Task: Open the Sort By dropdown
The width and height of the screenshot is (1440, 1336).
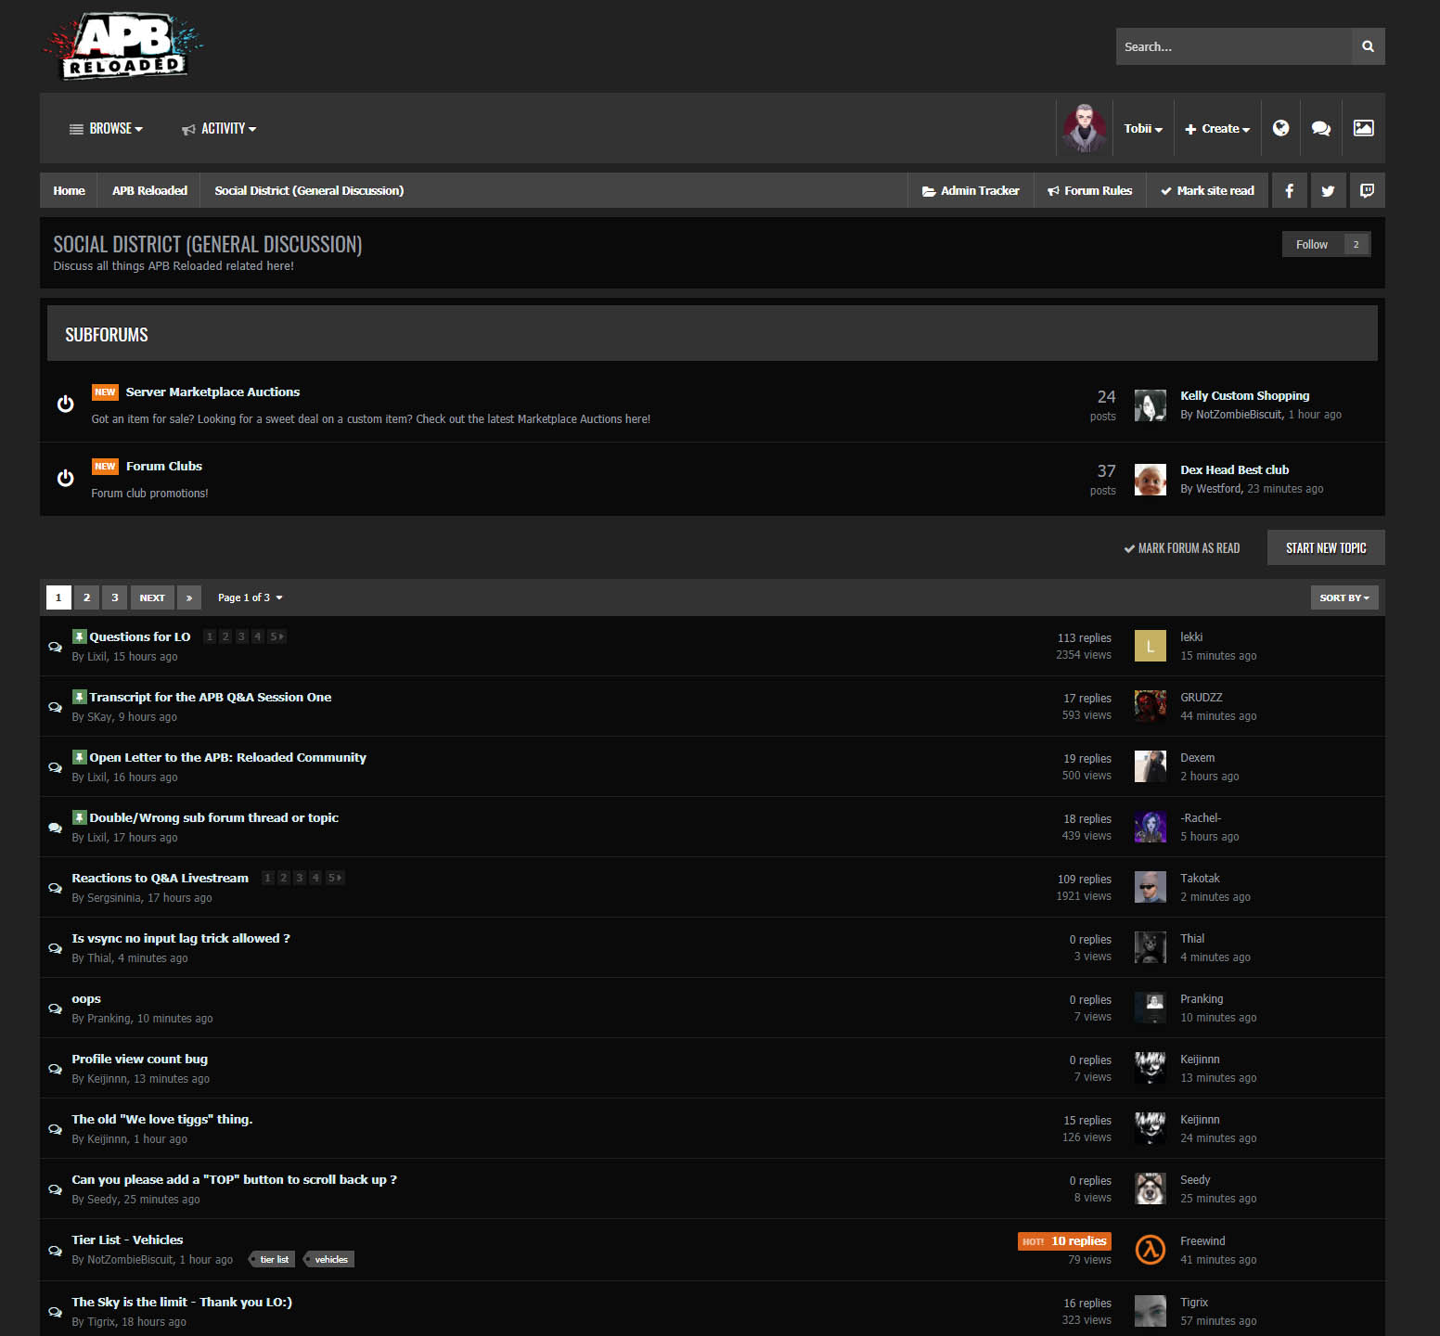Action: [1344, 597]
